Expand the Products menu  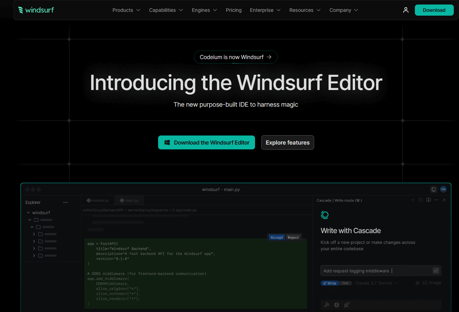pos(126,10)
